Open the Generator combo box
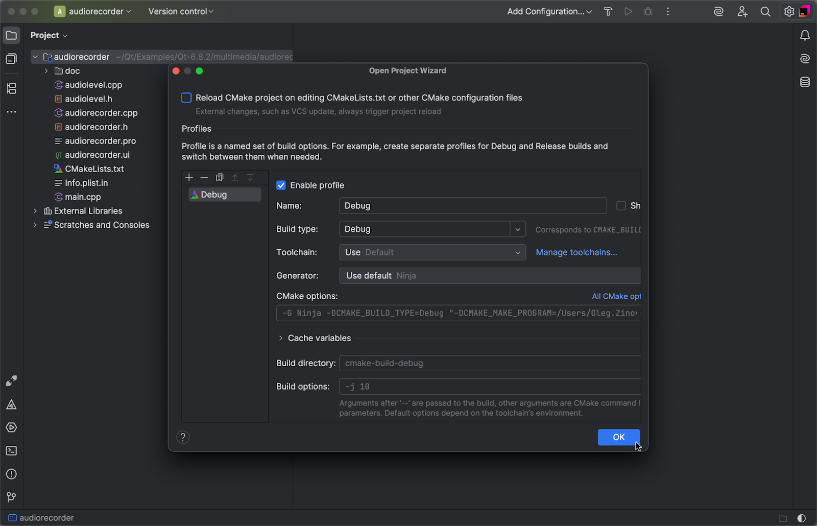The height and width of the screenshot is (526, 817). [x=490, y=276]
